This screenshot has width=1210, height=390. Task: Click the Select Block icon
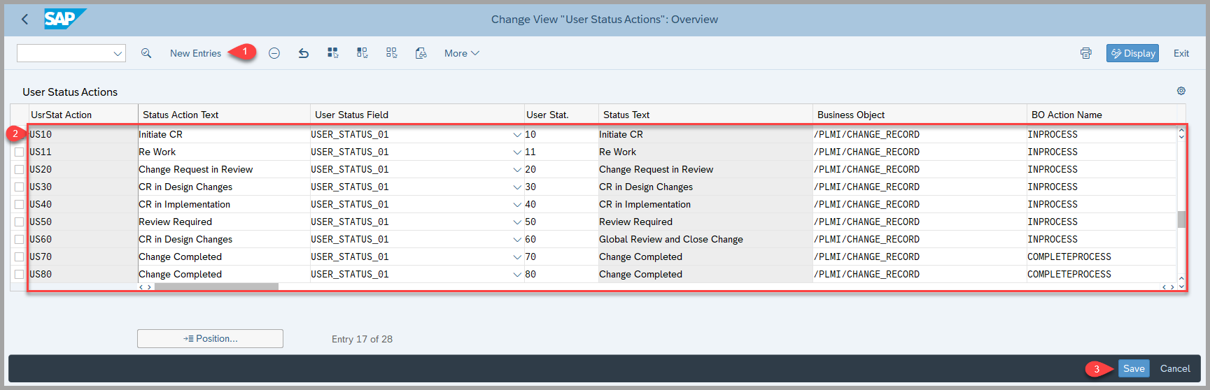[x=363, y=53]
